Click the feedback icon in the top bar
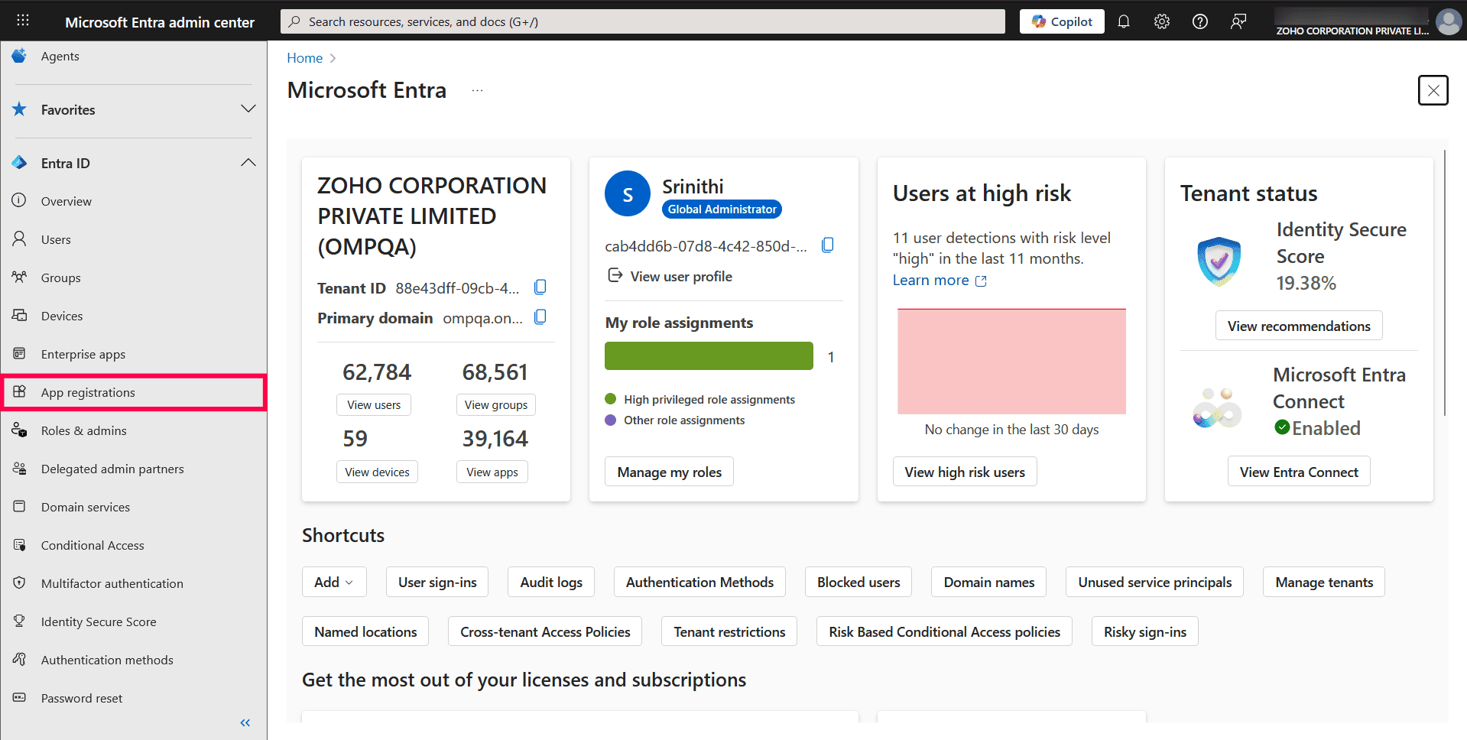The width and height of the screenshot is (1467, 740). [x=1237, y=21]
